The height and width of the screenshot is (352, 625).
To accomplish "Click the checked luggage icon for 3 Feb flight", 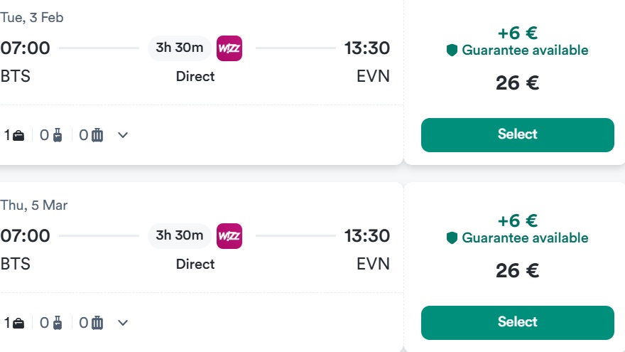I will 97,135.
